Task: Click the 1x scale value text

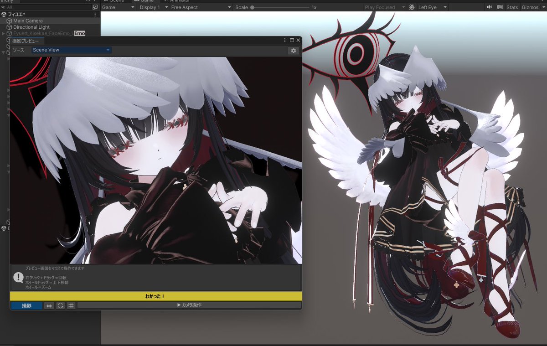Action: [314, 8]
